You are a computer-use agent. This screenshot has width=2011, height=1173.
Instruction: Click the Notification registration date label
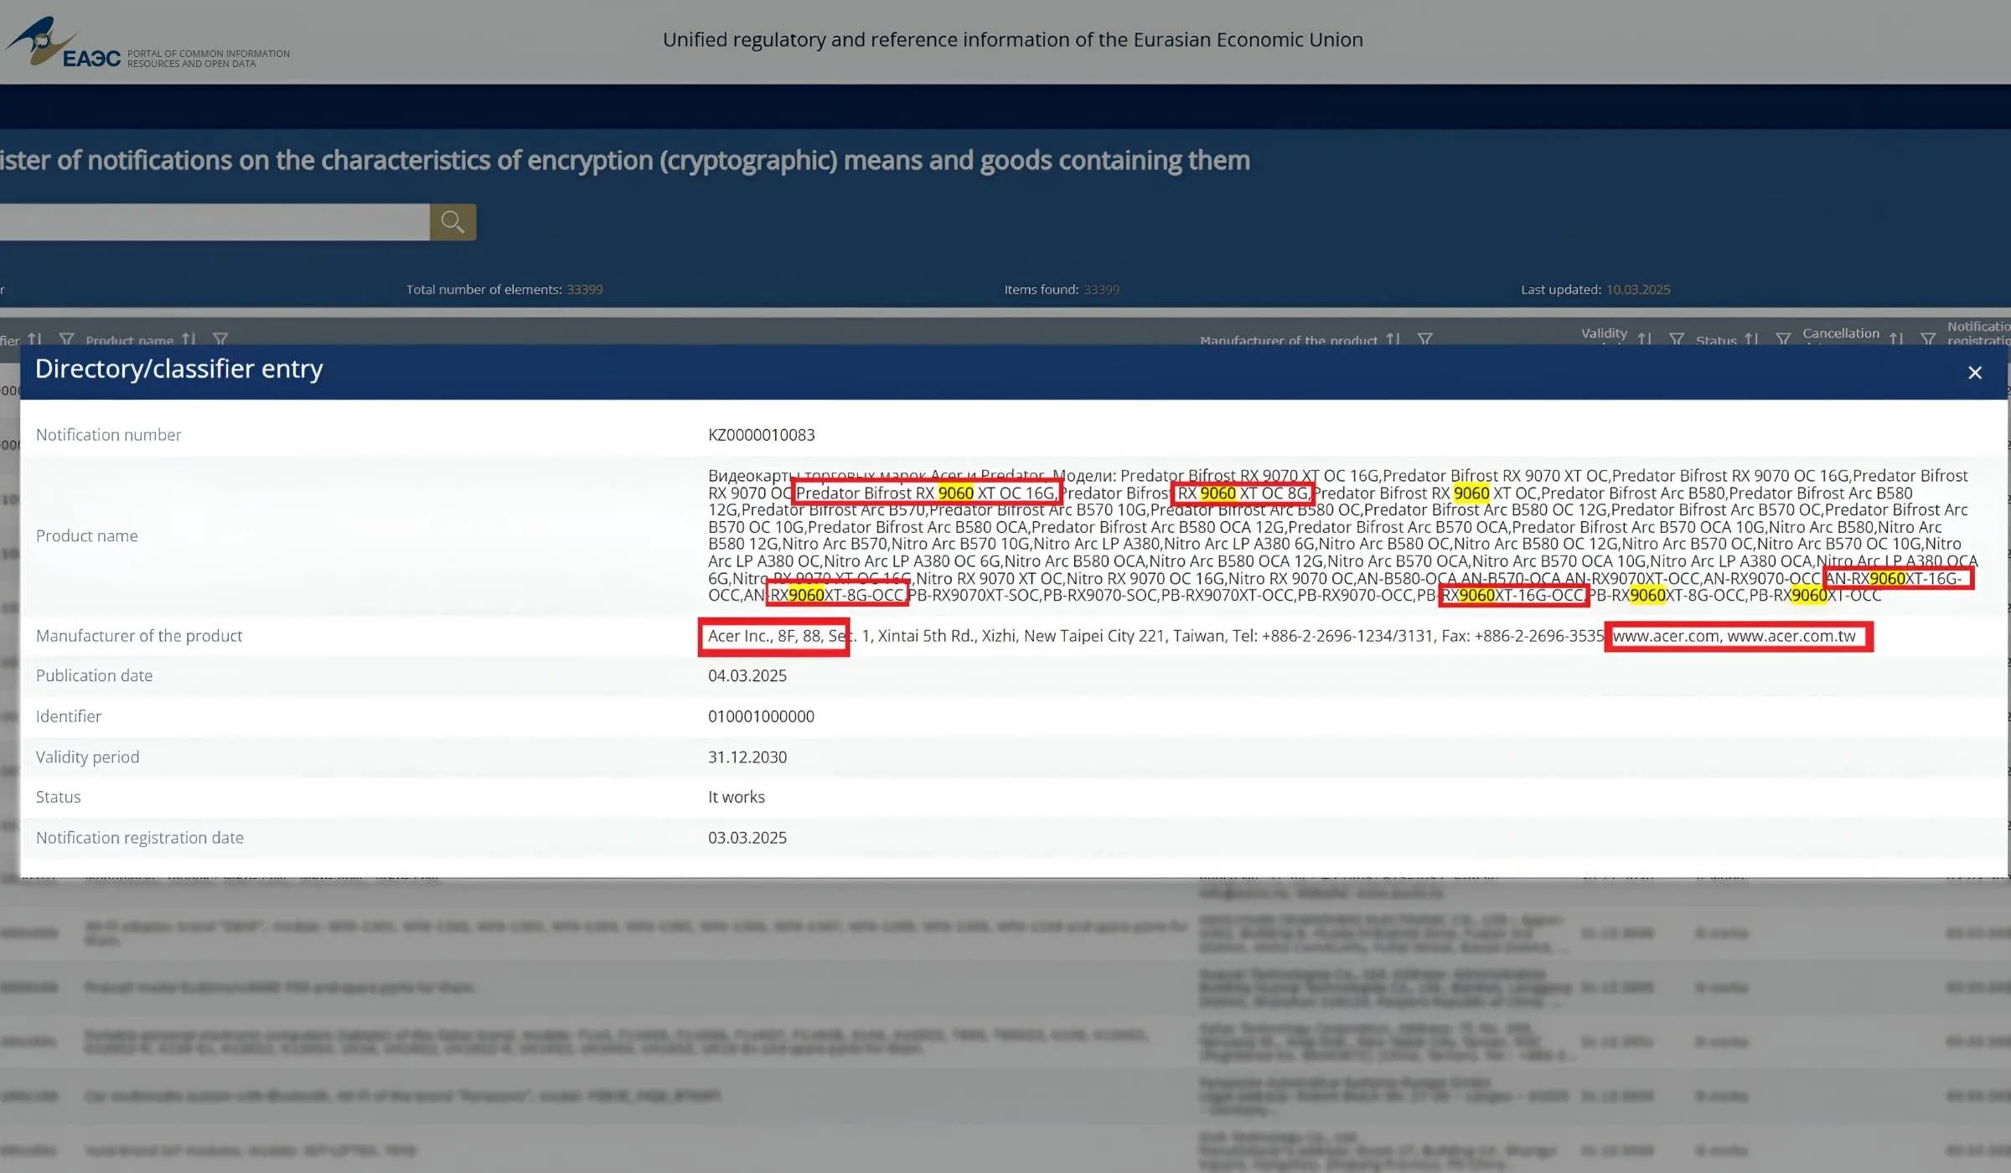coord(140,838)
